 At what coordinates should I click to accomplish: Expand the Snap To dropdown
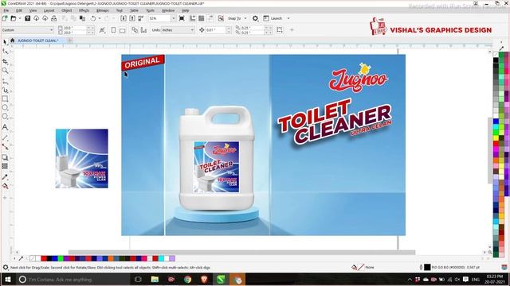[x=245, y=18]
